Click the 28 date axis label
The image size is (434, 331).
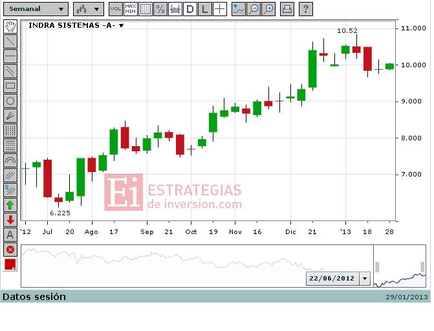click(389, 231)
